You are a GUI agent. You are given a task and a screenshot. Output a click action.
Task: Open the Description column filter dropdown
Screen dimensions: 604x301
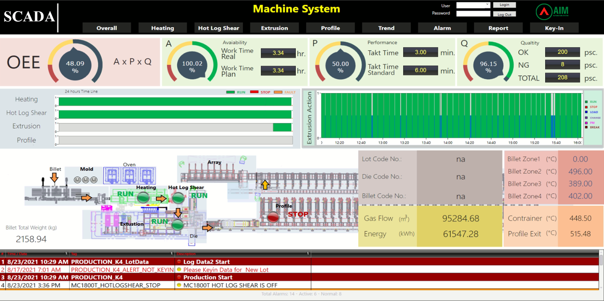[x=307, y=253]
